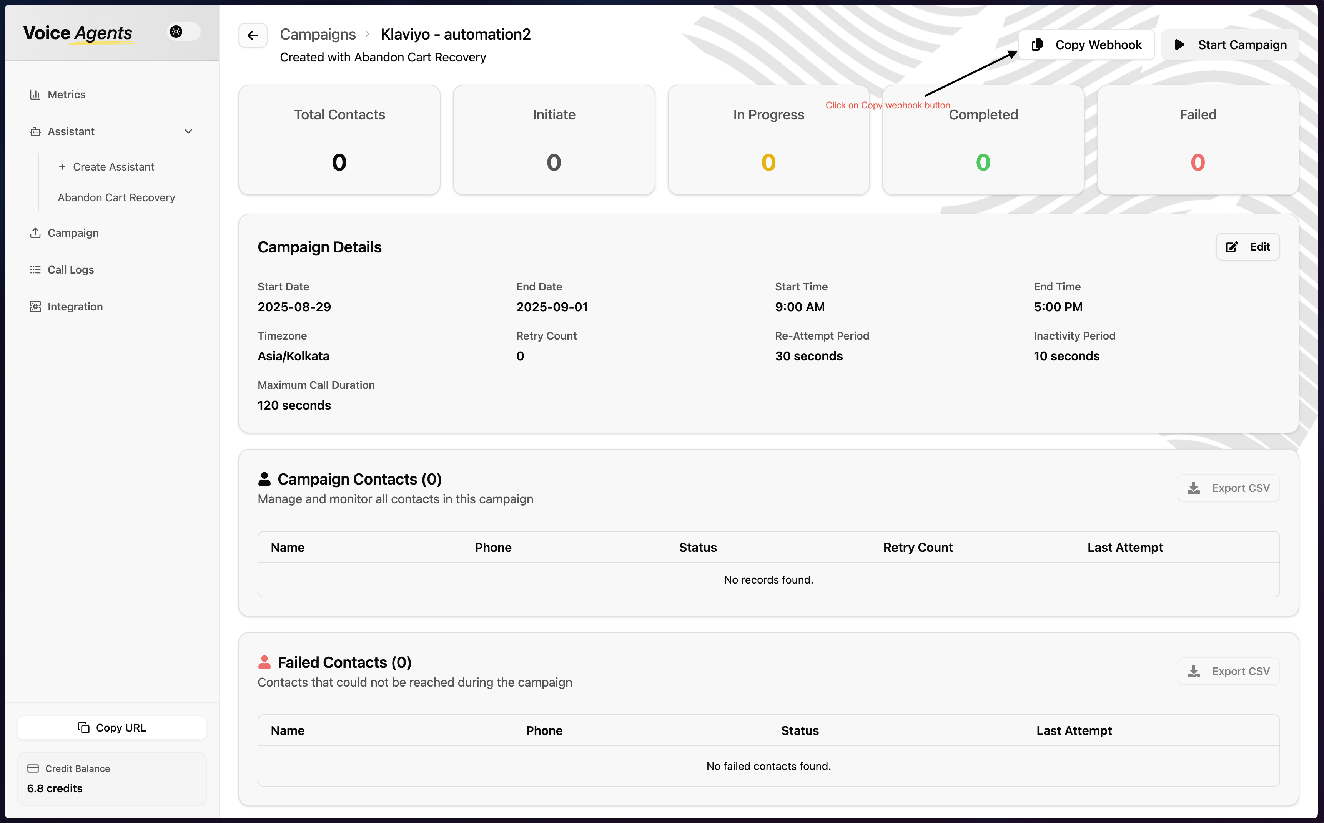1324x823 pixels.
Task: Click the Credit Balance card icon
Action: tap(33, 768)
